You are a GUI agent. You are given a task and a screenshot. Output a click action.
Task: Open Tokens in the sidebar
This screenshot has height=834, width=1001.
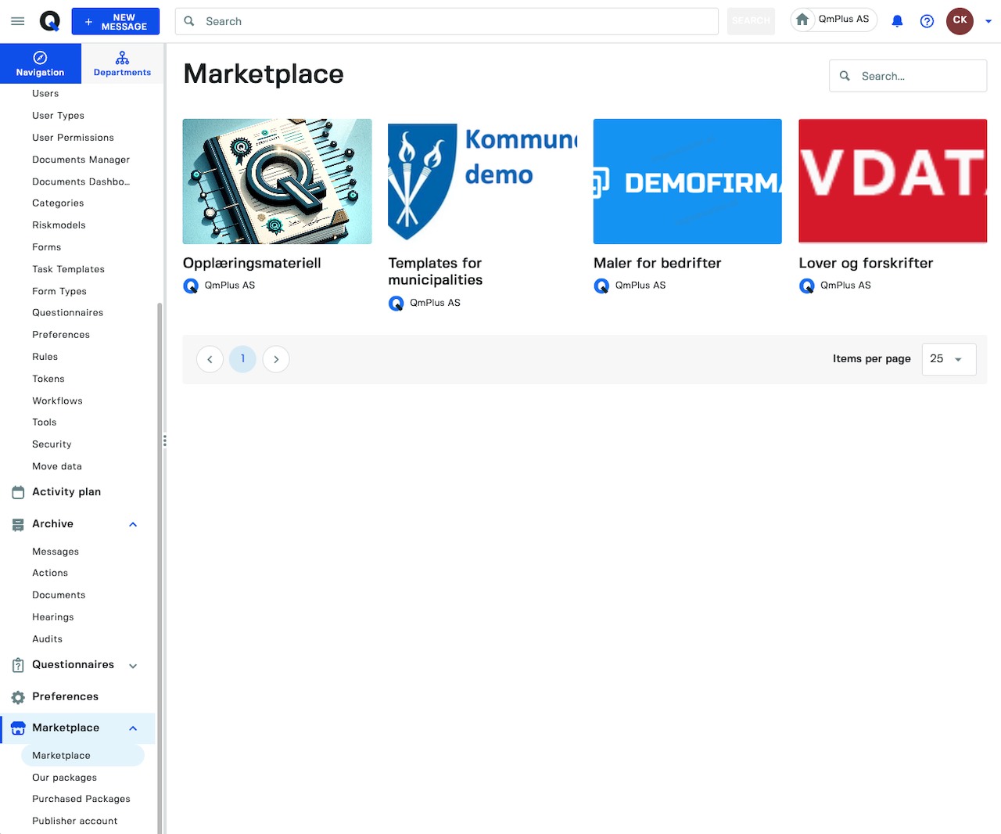click(48, 379)
